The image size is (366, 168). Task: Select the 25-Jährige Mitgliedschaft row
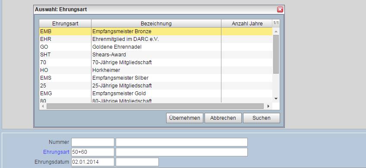[156, 86]
